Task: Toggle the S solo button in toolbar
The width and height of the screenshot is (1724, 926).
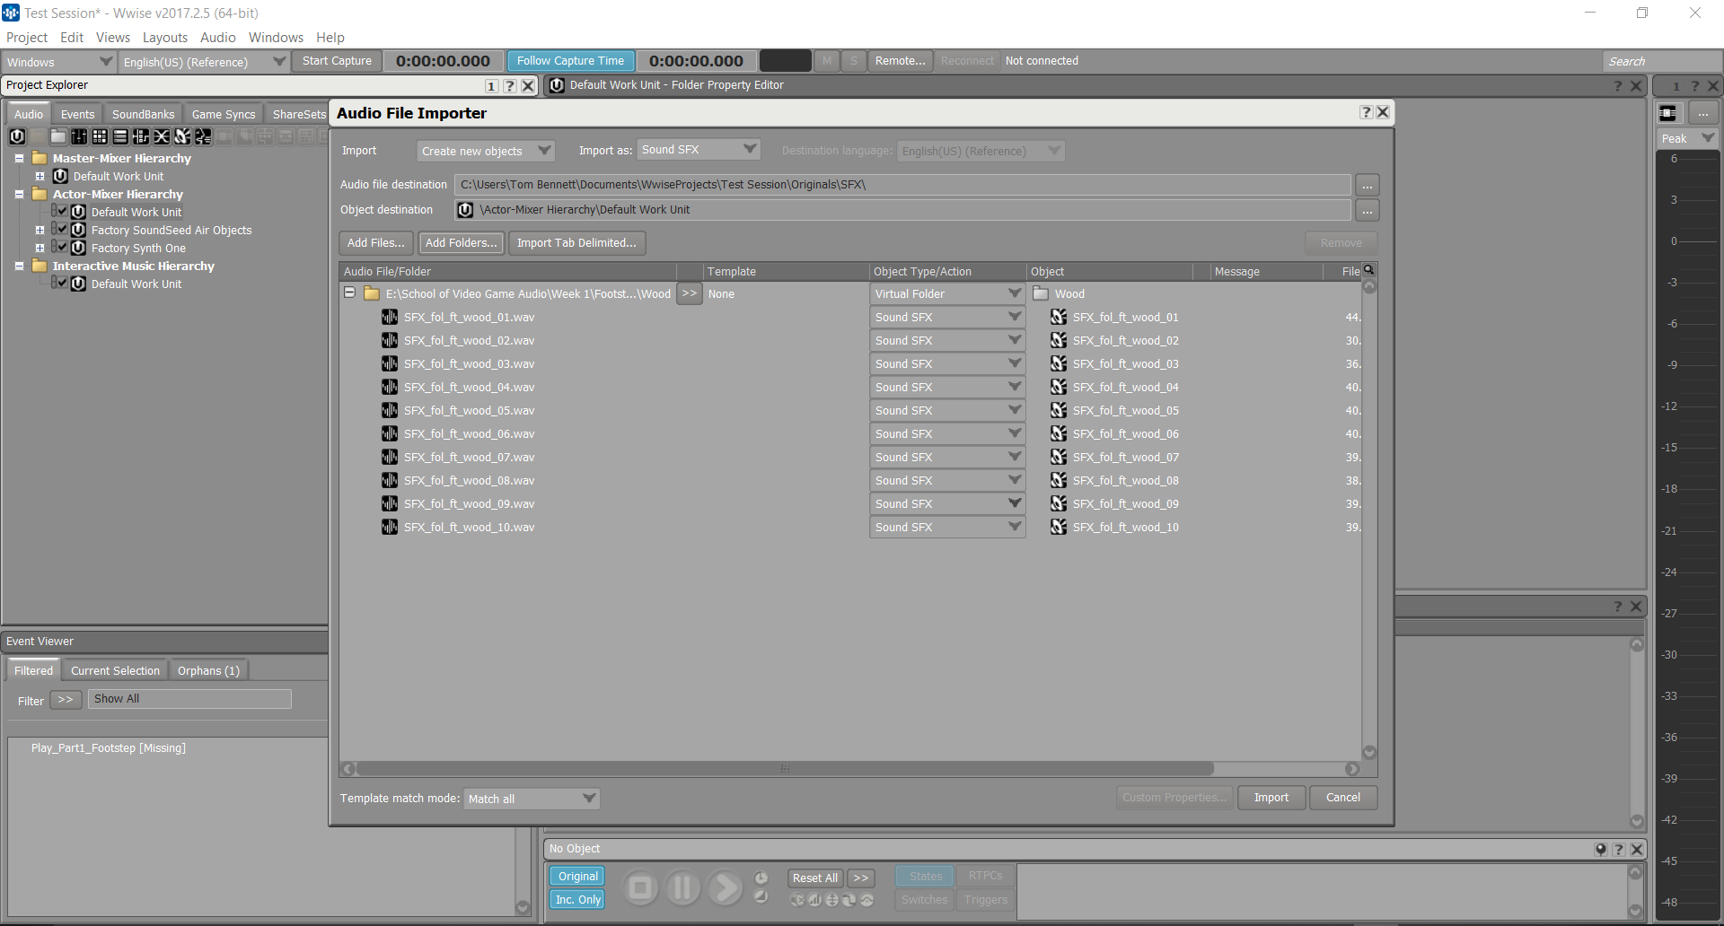Action: (854, 61)
